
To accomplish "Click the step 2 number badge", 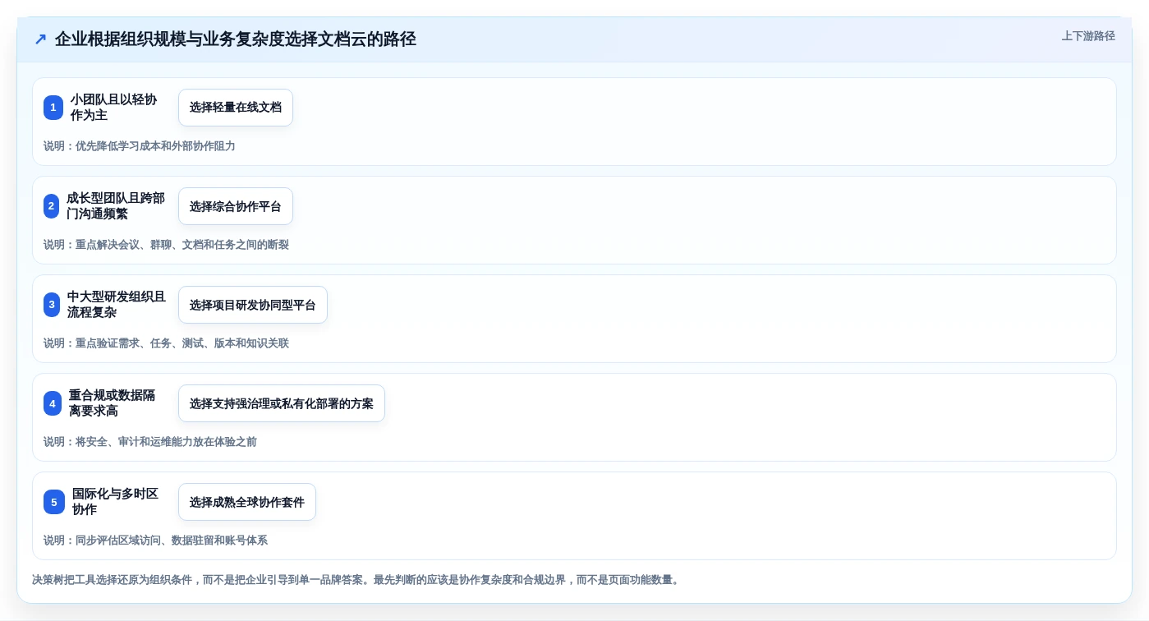I will [x=52, y=206].
